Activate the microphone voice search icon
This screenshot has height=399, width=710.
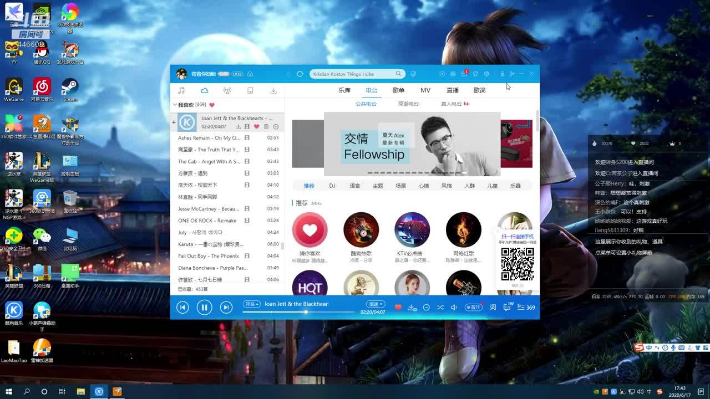tap(413, 74)
